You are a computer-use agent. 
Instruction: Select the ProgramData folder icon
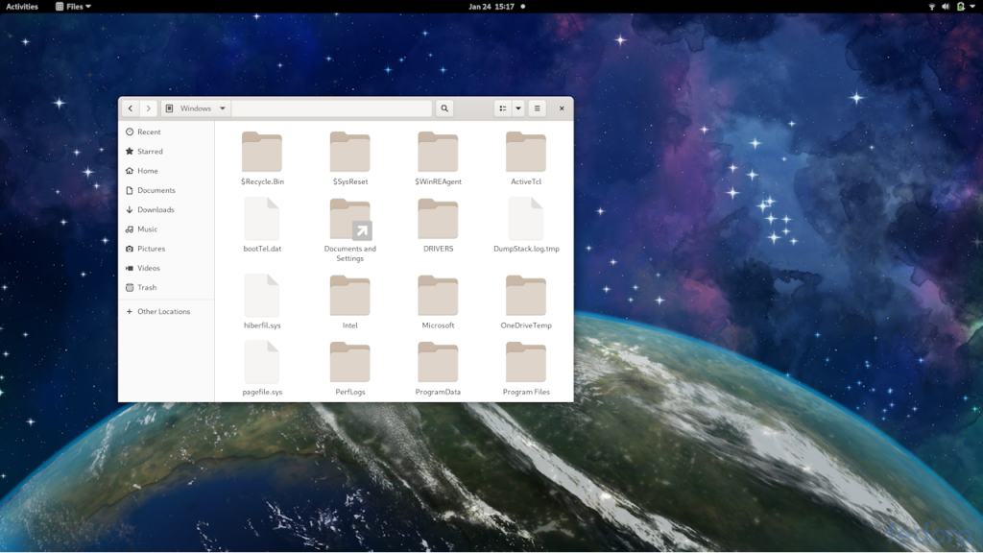pyautogui.click(x=438, y=362)
